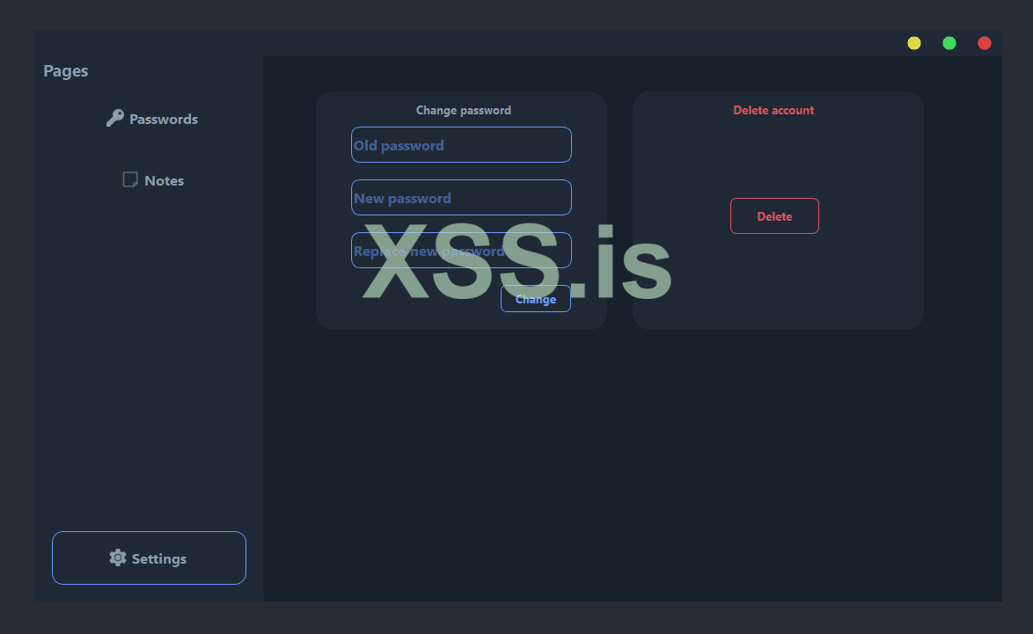Click inside the Old password field
This screenshot has width=1033, height=634.
pos(461,144)
